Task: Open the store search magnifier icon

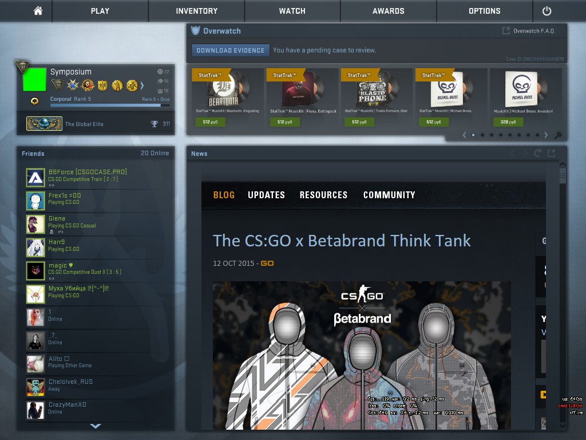Action: [558, 135]
